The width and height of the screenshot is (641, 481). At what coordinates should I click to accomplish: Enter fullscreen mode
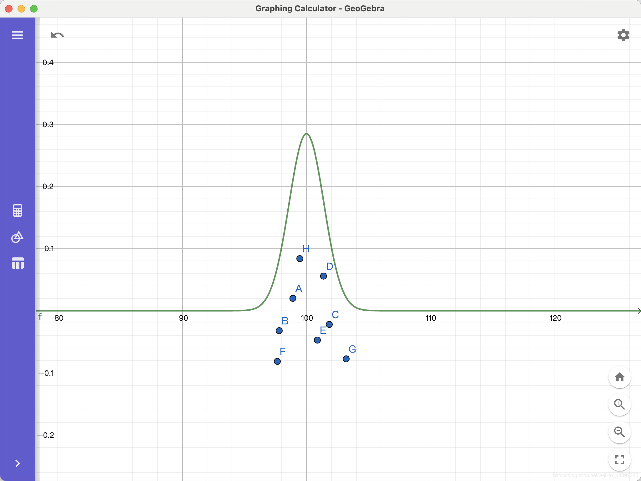(x=619, y=460)
